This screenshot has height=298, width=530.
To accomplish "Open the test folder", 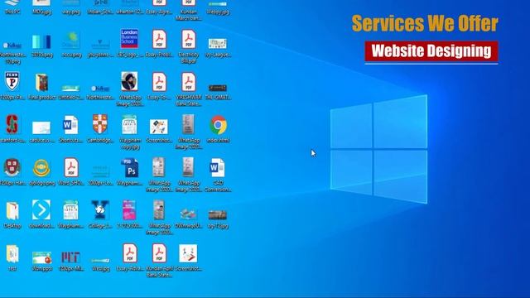I will click(12, 254).
